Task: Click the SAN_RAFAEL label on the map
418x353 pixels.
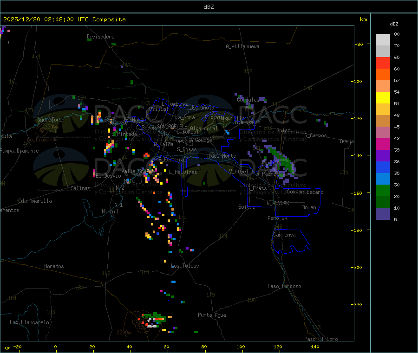Action: (x=170, y=126)
